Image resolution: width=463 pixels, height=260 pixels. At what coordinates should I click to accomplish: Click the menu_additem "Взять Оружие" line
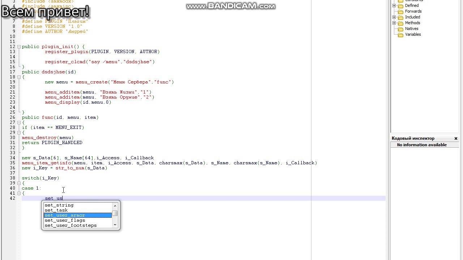point(99,97)
